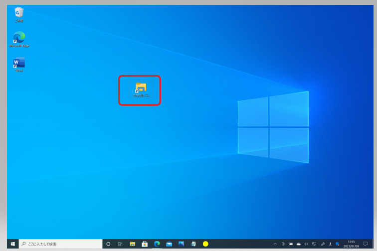Screen dimensions: 377x251
Task: Click the speaker volume tray icon
Action: point(306,244)
